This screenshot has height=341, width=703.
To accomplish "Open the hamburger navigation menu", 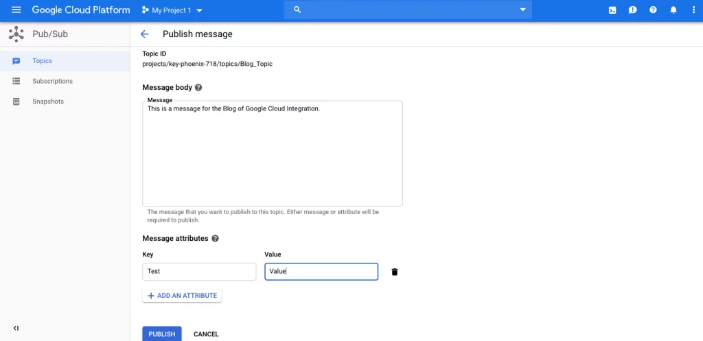I will pyautogui.click(x=16, y=10).
